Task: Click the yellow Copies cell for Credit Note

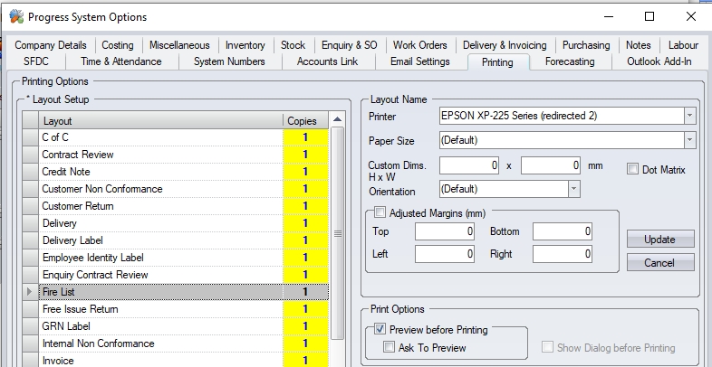Action: (x=305, y=172)
